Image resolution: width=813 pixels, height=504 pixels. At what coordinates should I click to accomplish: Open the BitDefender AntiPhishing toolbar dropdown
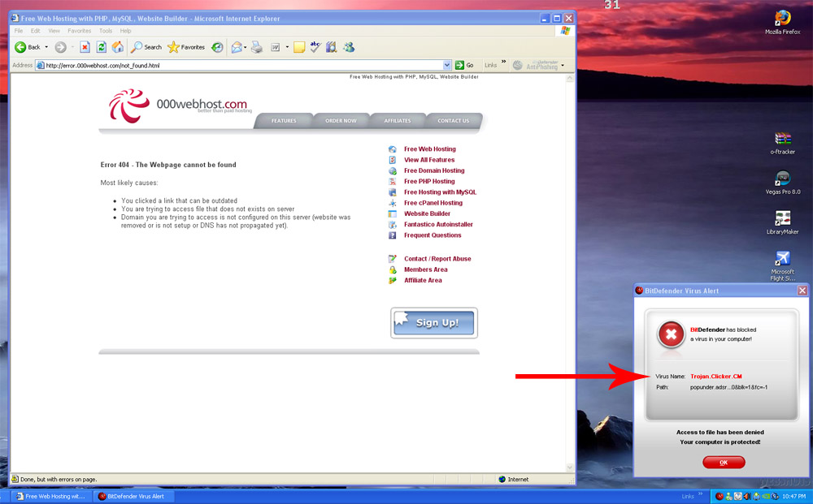pos(563,65)
